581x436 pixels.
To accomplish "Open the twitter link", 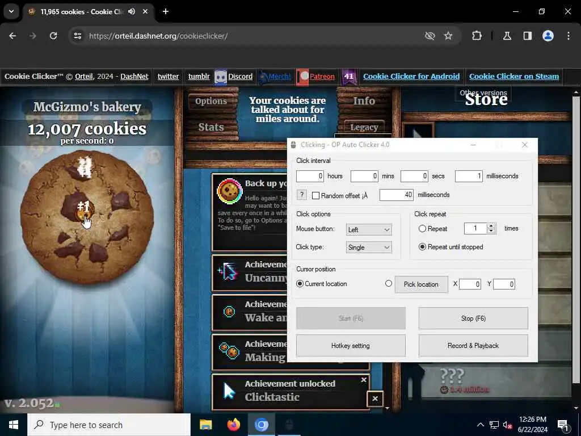I will pos(168,77).
